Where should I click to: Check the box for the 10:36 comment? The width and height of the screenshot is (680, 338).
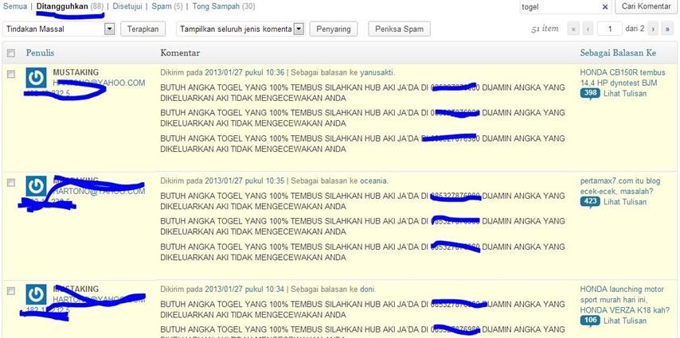pos(10,74)
